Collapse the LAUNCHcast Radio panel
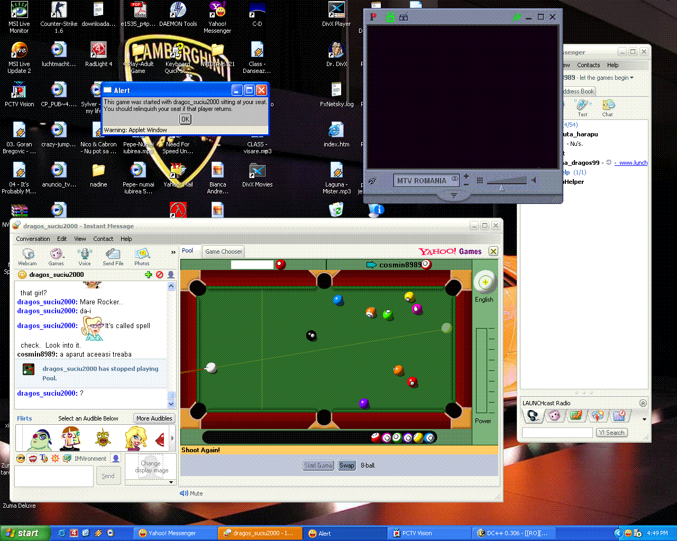This screenshot has width=677, height=541. point(643,403)
